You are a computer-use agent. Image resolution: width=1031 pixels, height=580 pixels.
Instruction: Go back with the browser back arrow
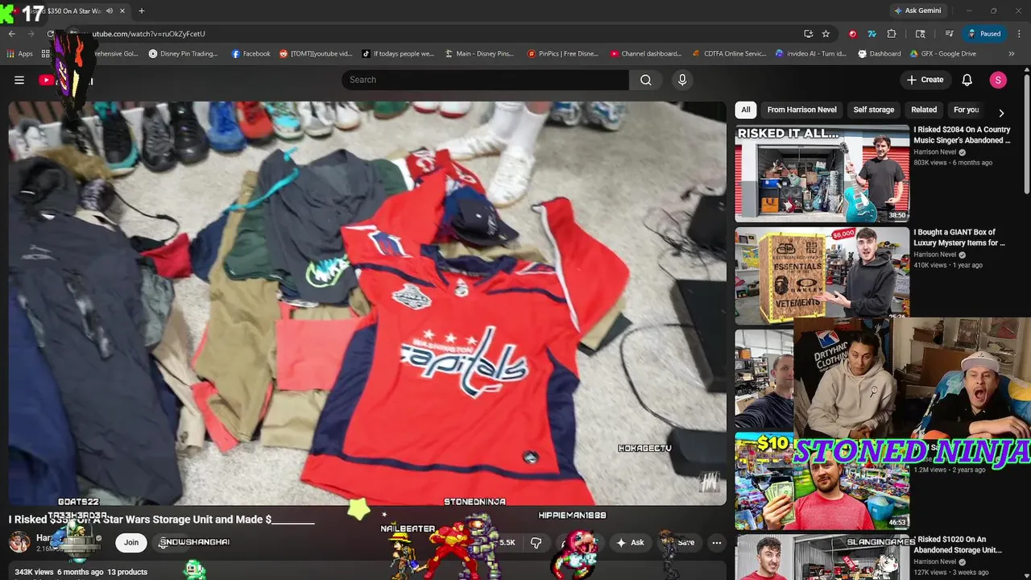[x=12, y=34]
